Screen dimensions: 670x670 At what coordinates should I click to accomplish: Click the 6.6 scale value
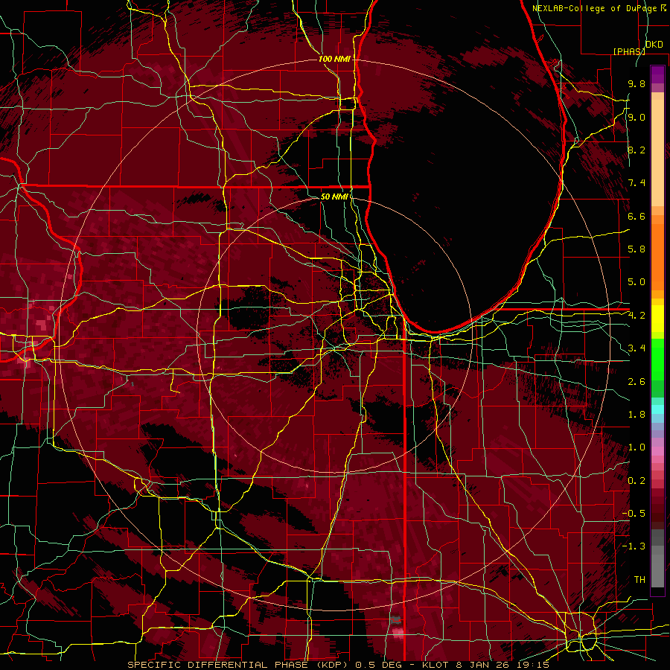coord(636,216)
